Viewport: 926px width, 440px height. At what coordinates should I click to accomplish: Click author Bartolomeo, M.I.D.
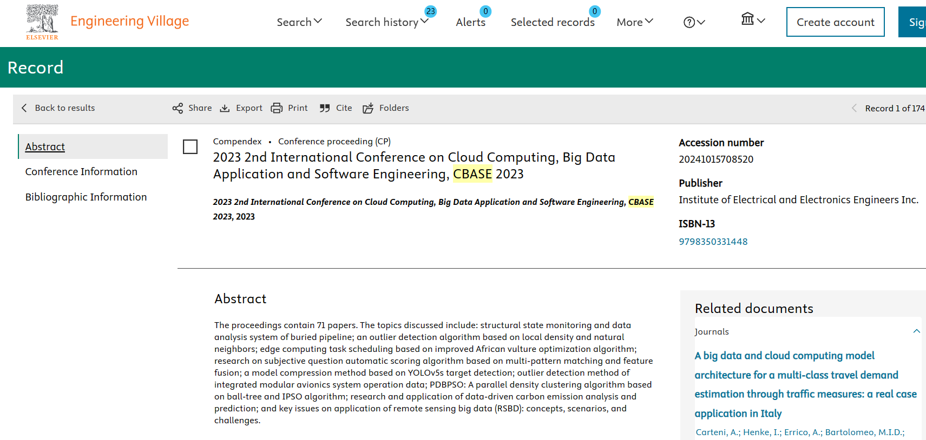[864, 432]
